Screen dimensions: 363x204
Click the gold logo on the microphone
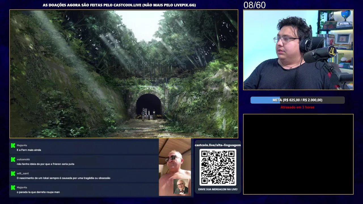(332, 51)
